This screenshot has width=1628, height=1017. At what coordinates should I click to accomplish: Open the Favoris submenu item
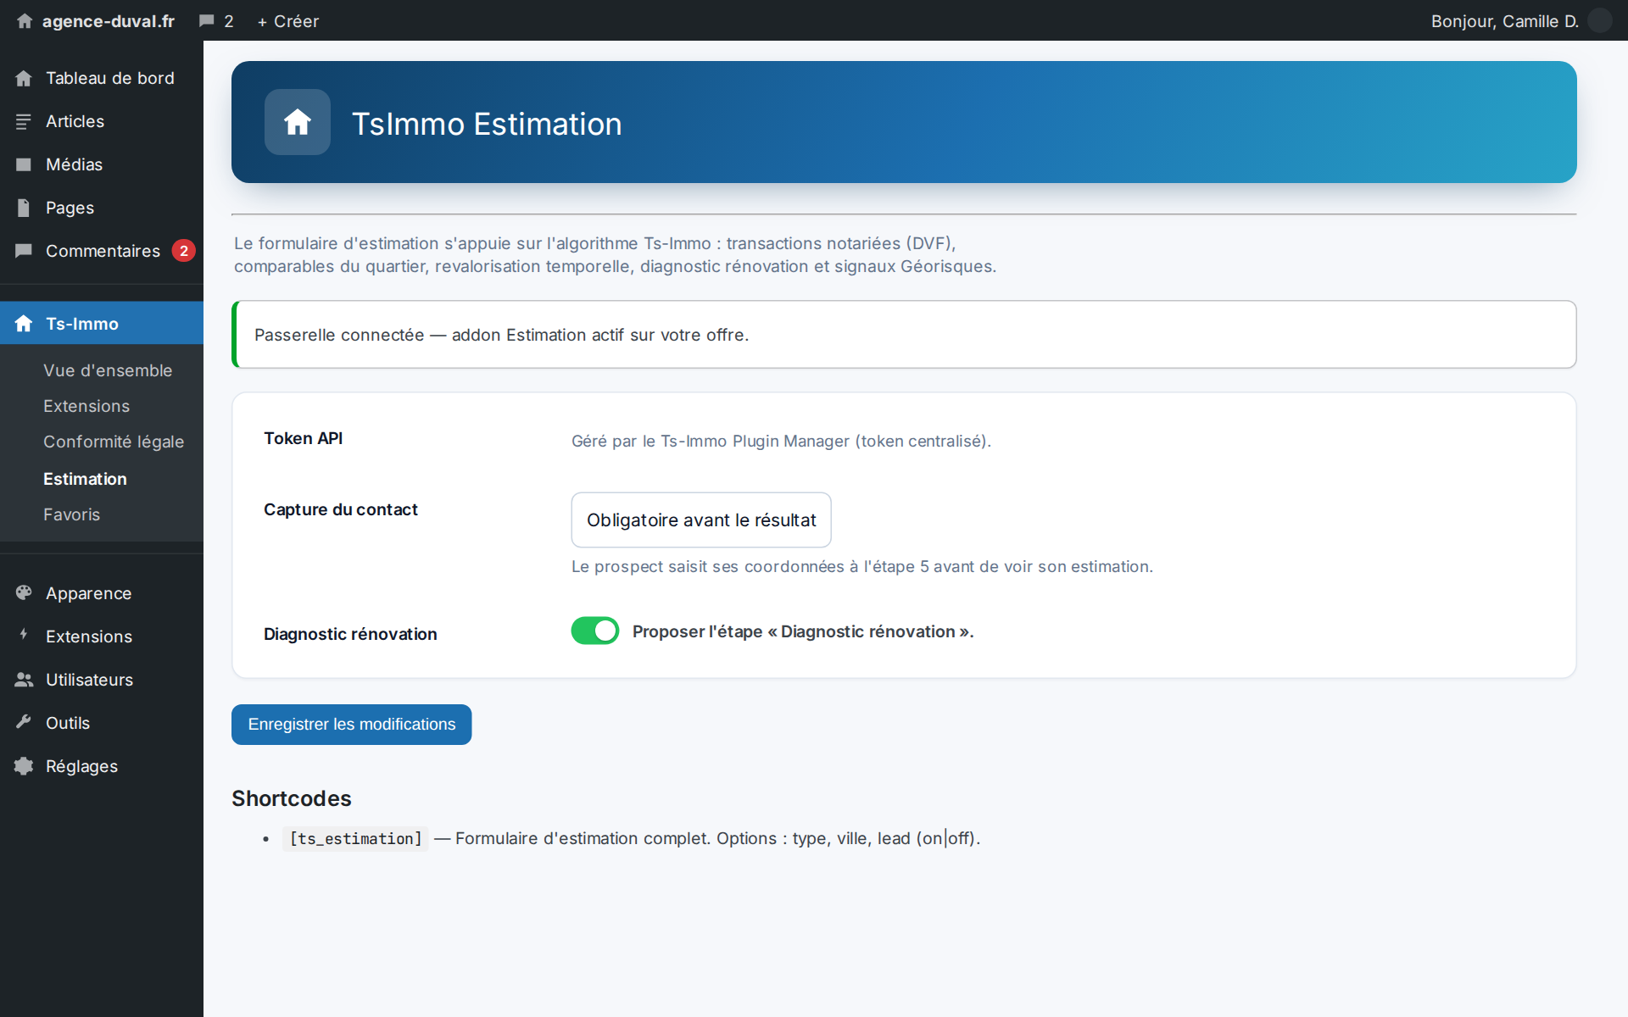coord(71,514)
